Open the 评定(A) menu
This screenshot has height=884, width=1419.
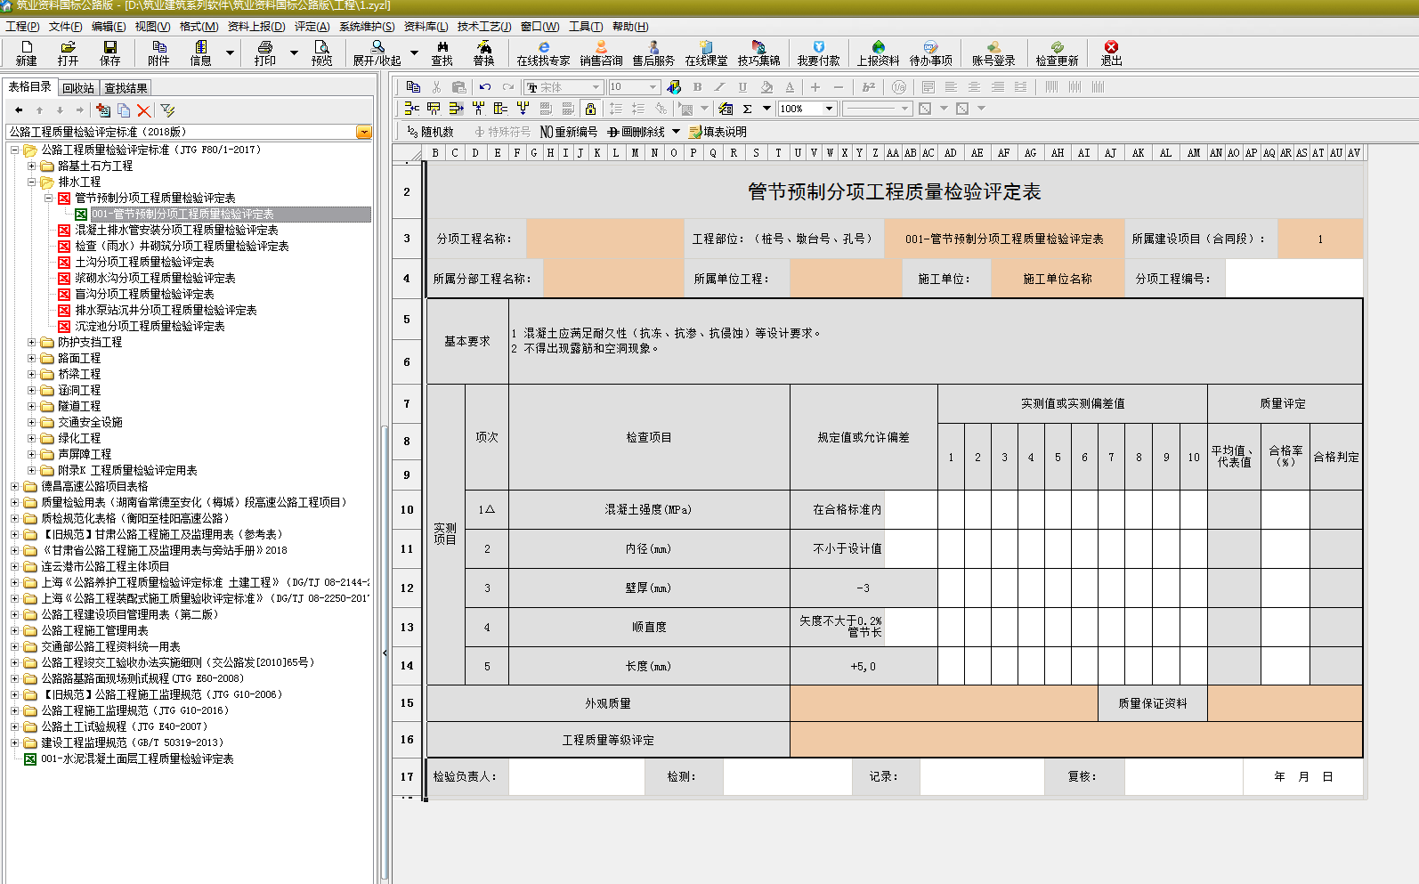(x=312, y=27)
